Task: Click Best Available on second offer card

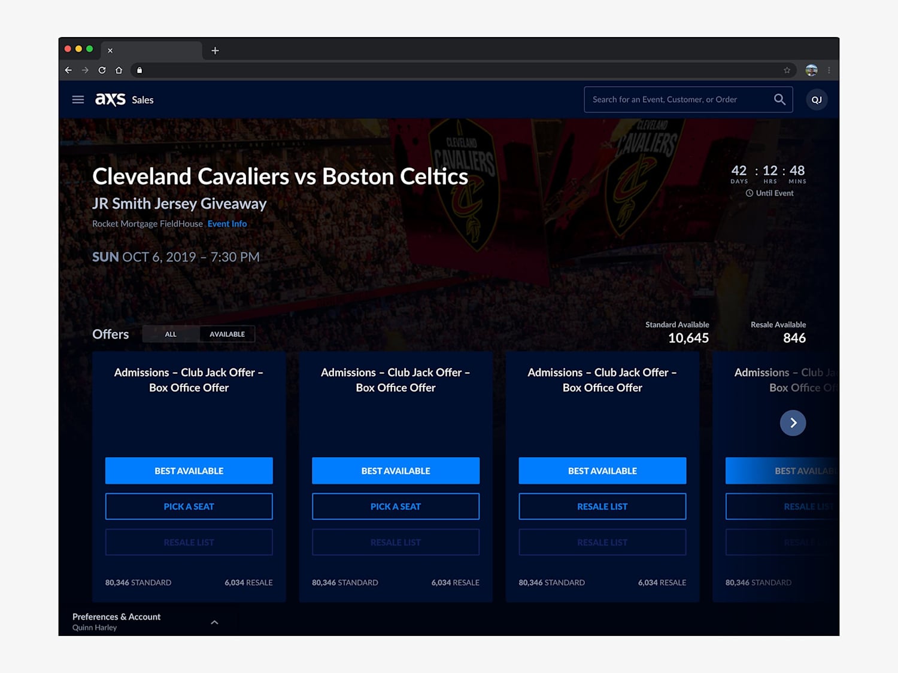Action: pos(396,471)
